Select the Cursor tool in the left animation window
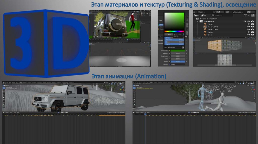The width and height of the screenshot is (258, 144). tap(4, 90)
